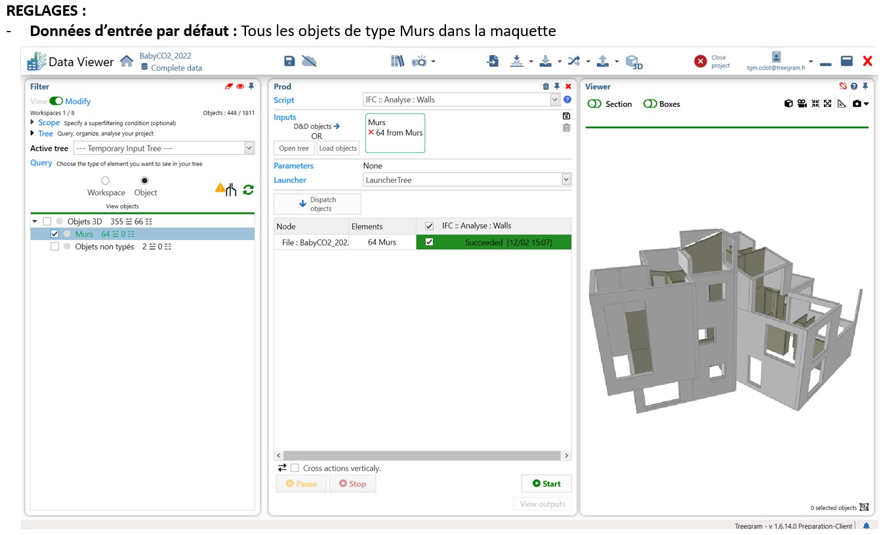Open the Active tree dropdown
This screenshot has height=535, width=883.
coord(163,148)
